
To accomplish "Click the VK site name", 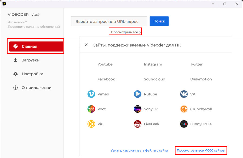I will coord(193,94).
